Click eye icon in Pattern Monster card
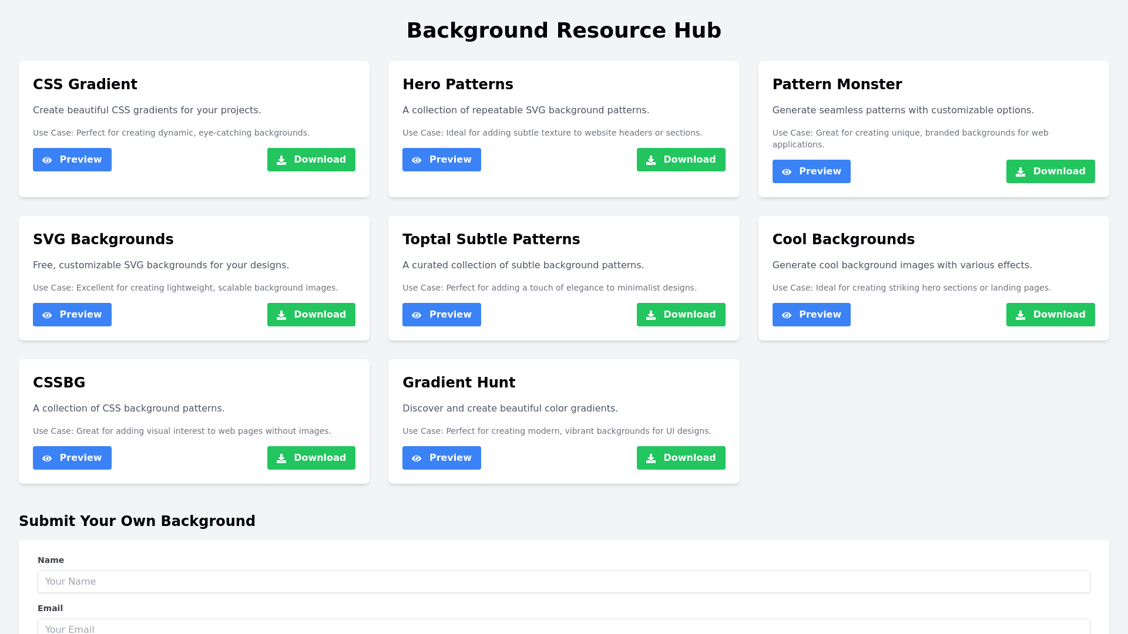This screenshot has height=634, width=1128. (x=787, y=172)
